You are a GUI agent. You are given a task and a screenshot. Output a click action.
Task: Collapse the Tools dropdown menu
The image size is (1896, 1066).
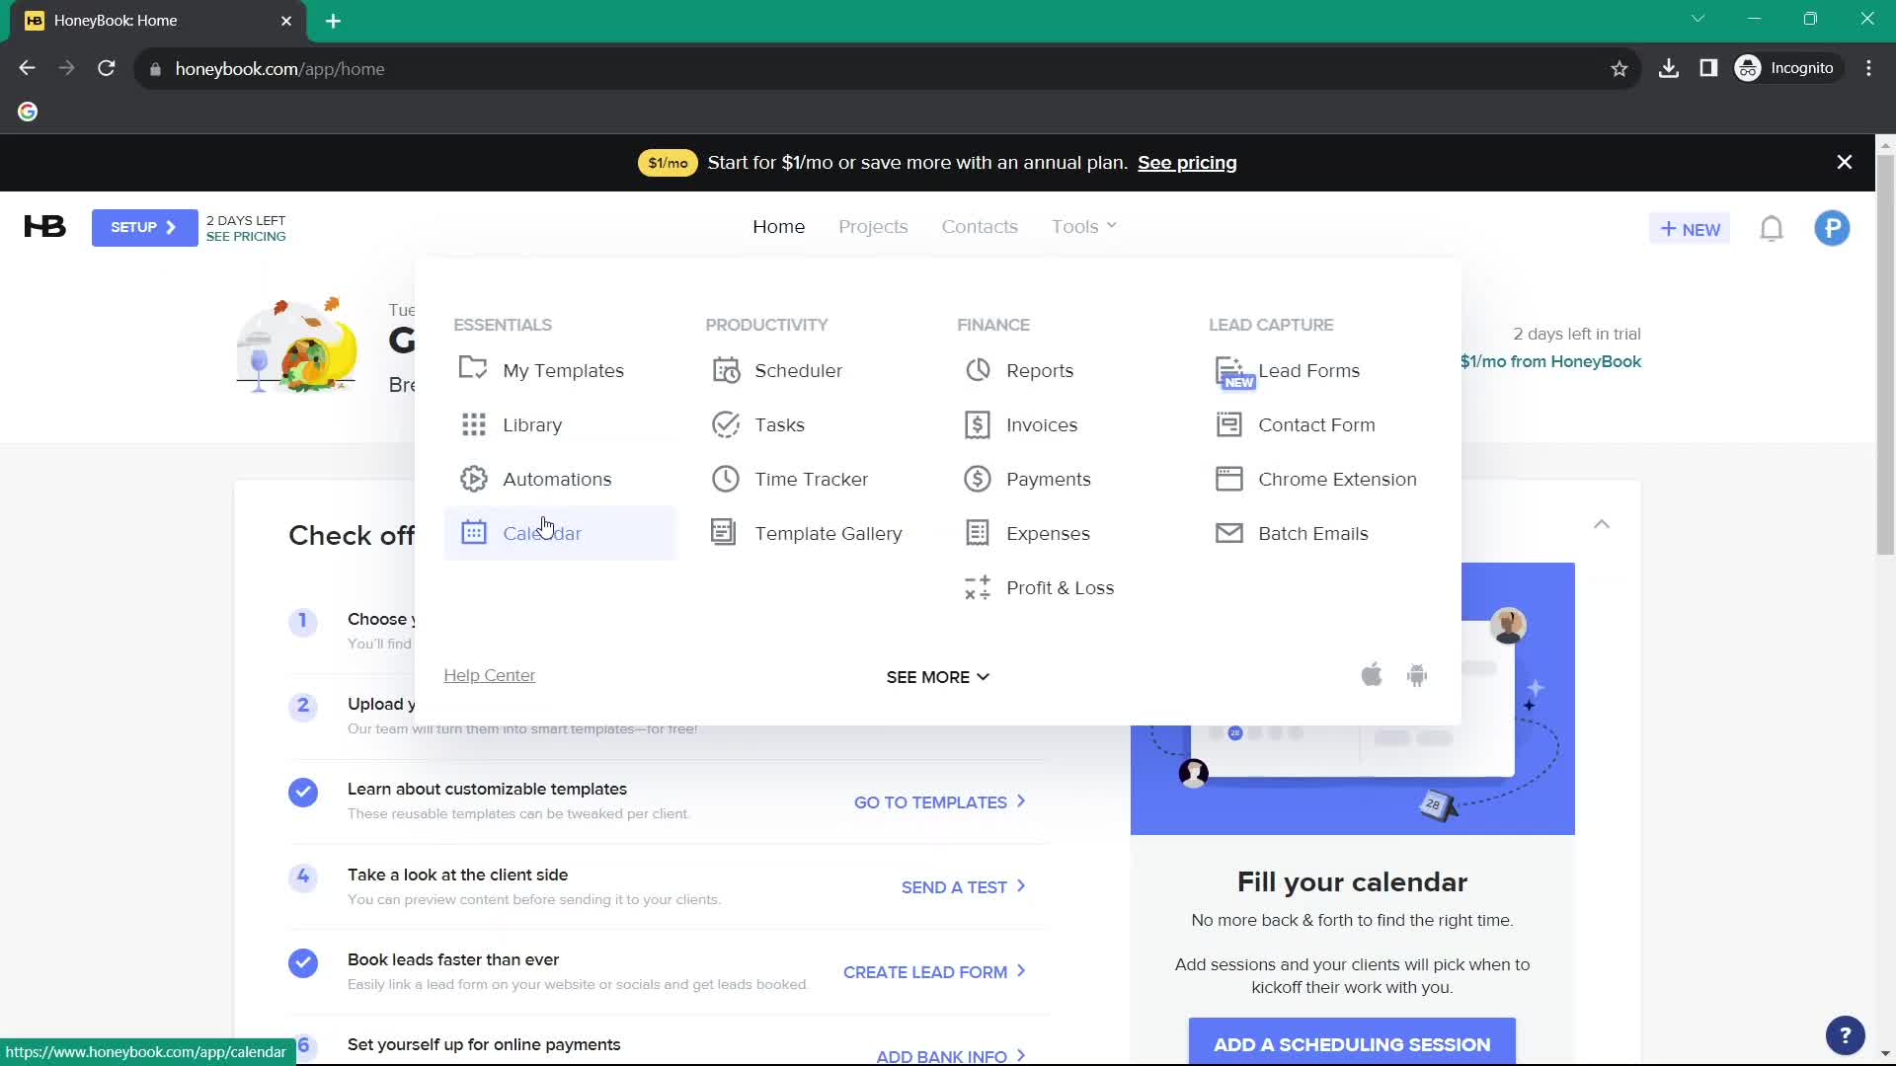pyautogui.click(x=1083, y=228)
